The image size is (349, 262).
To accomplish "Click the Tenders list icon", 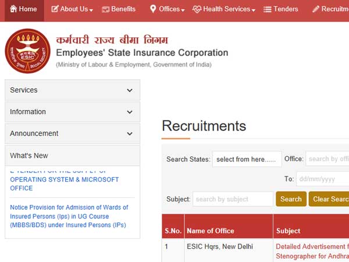I will [x=268, y=9].
